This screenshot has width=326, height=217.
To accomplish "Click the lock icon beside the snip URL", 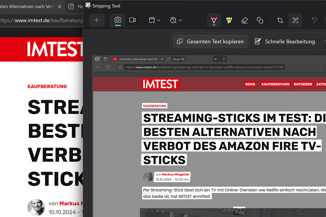I will click(120, 67).
